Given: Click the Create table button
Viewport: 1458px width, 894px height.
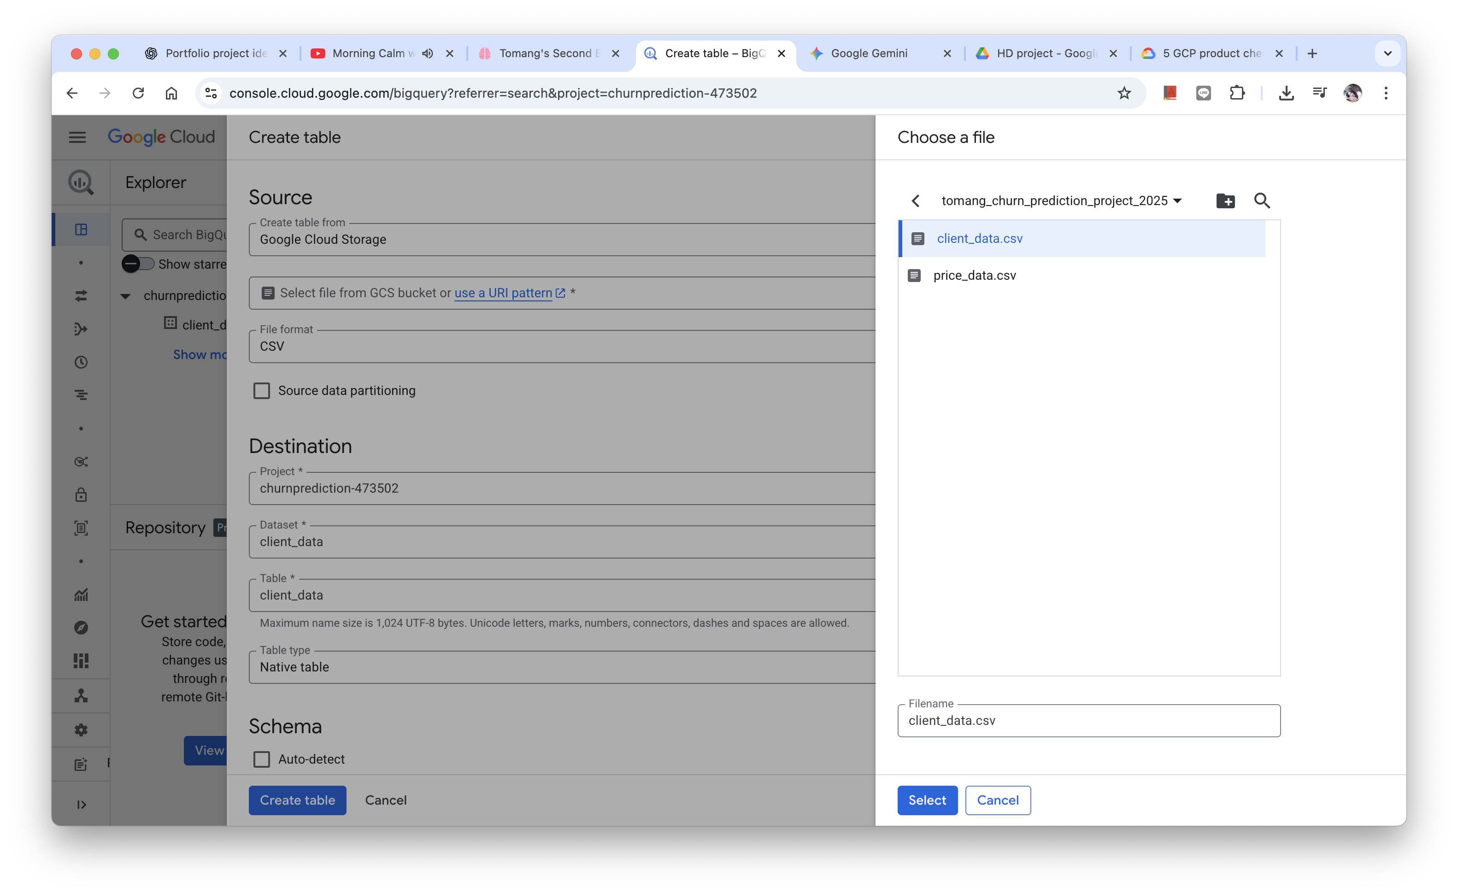Looking at the screenshot, I should 297,800.
